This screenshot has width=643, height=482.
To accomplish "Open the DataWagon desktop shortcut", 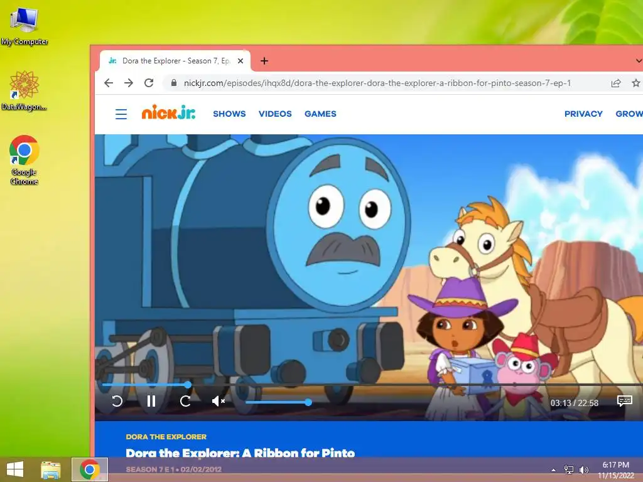I will point(24,90).
